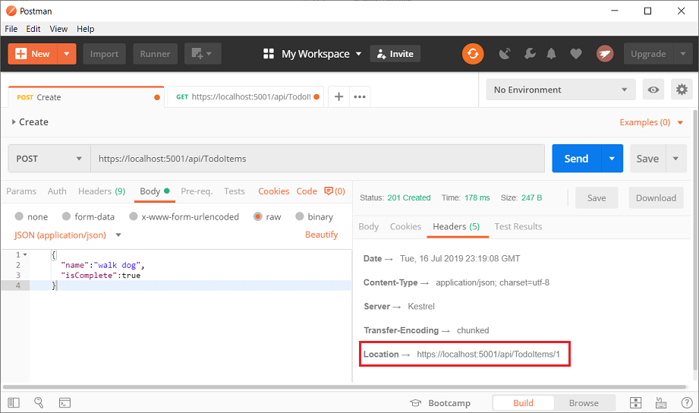
Task: Click the sync status icon
Action: (473, 54)
